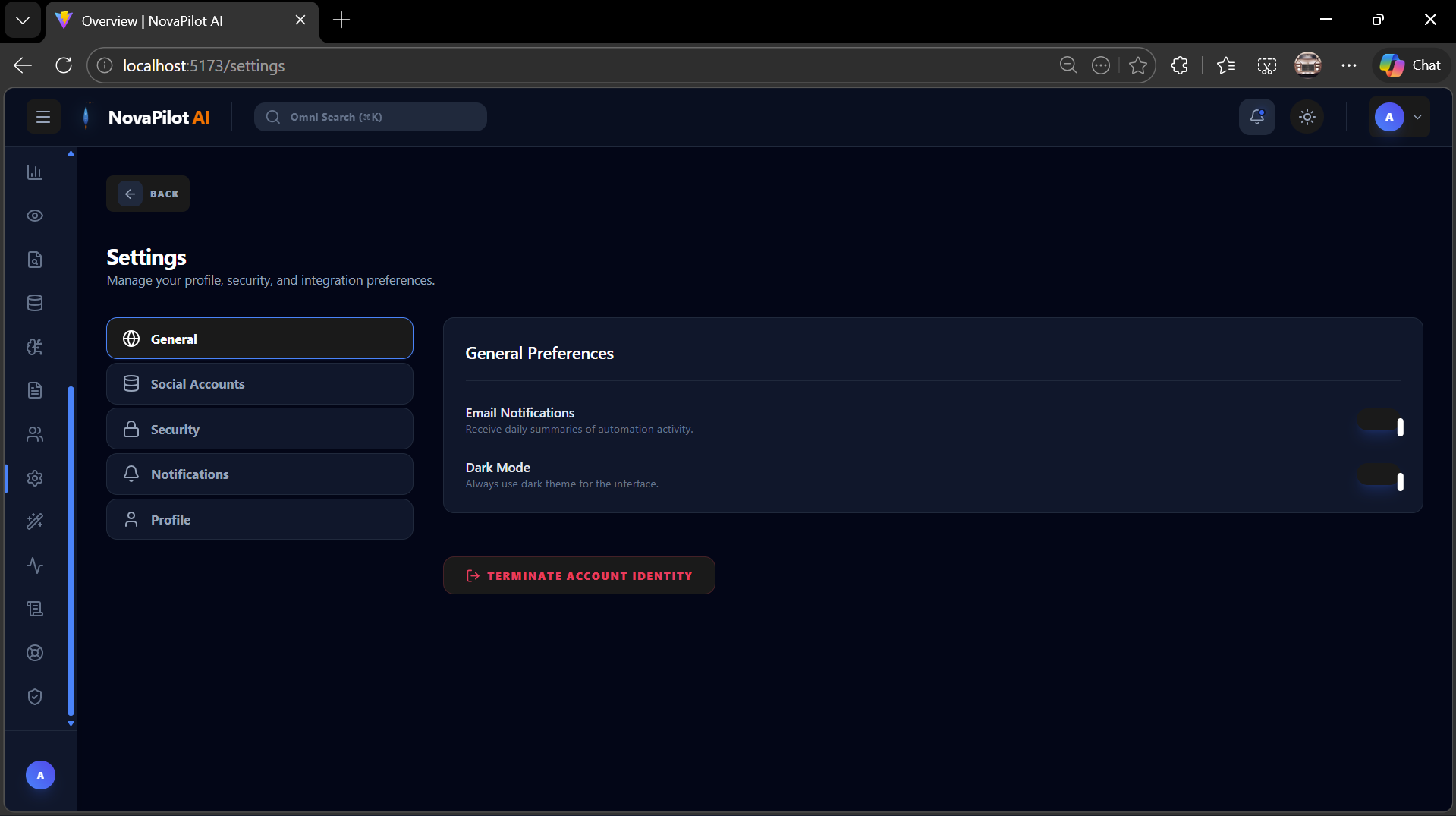Open the Copilot Chat button

[x=1410, y=65]
